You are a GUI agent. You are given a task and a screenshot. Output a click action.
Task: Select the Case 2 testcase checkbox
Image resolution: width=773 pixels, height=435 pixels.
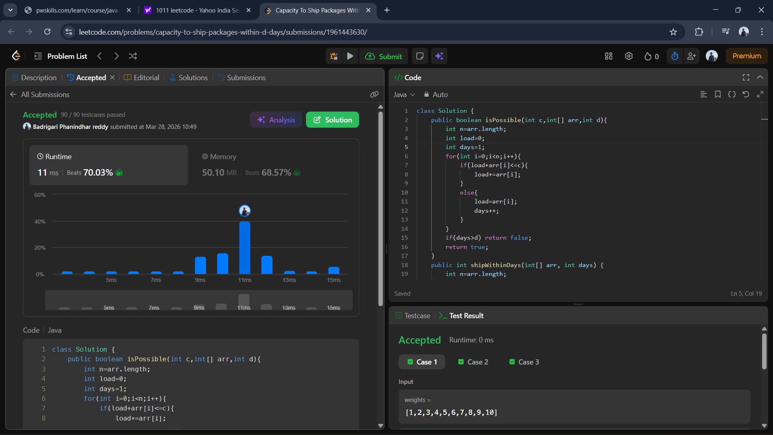[461, 362]
